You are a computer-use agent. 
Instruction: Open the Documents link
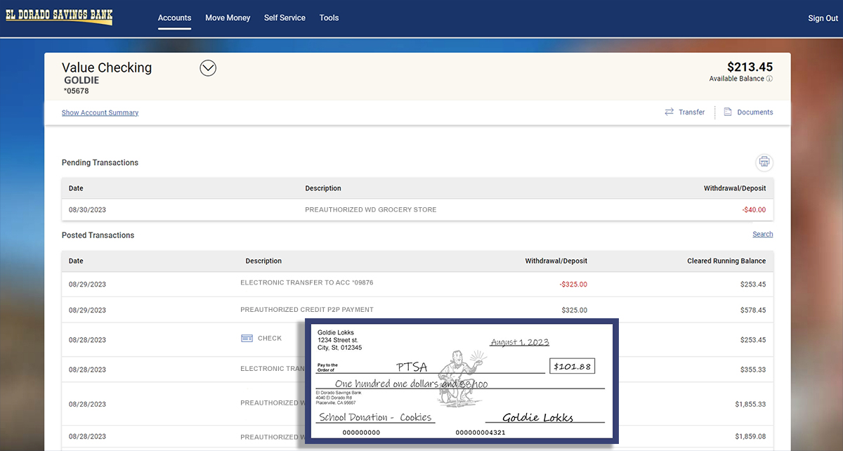click(754, 112)
